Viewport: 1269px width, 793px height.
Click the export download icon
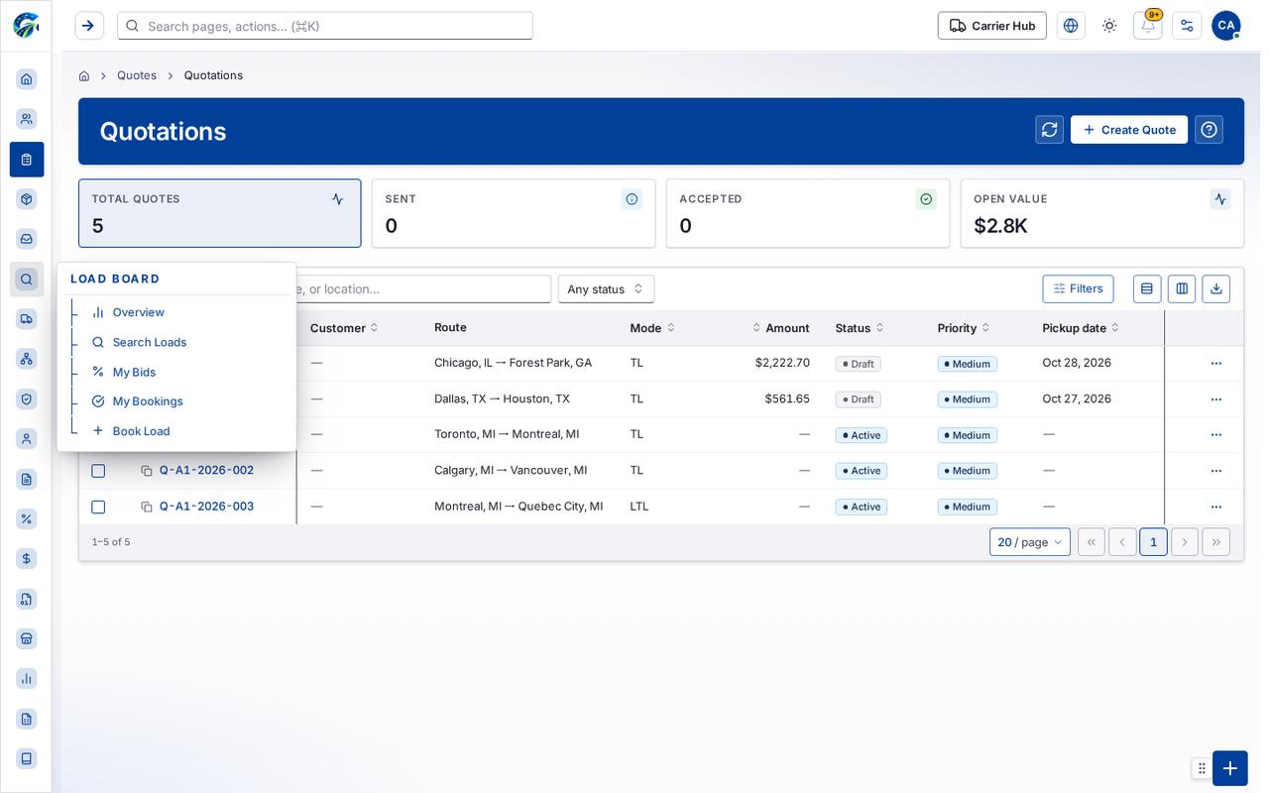pyautogui.click(x=1215, y=288)
